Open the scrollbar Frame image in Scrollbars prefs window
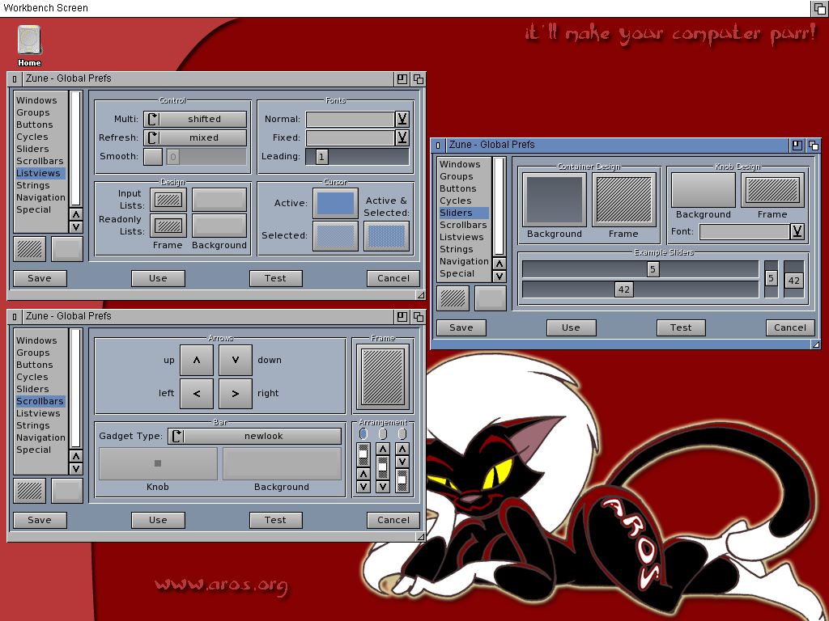The image size is (829, 621). [383, 377]
